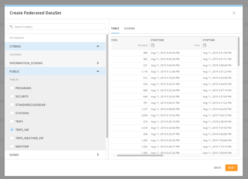This screenshot has height=179, width=248.
Task: Click the duration value 2,658
Action: pyautogui.click(x=144, y=115)
